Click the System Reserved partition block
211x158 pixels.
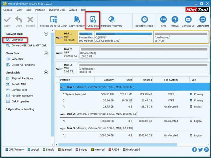point(86,37)
